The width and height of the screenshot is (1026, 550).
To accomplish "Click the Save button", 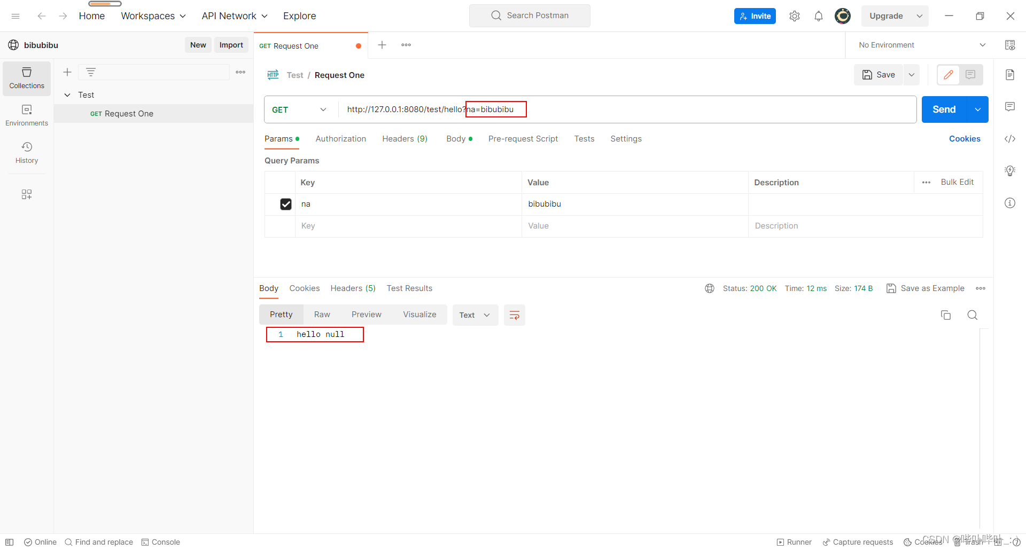I will 879,75.
